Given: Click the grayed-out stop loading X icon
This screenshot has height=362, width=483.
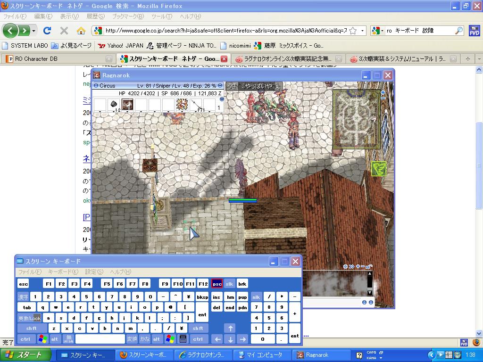Looking at the screenshot, I should pyautogui.click(x=64, y=31).
